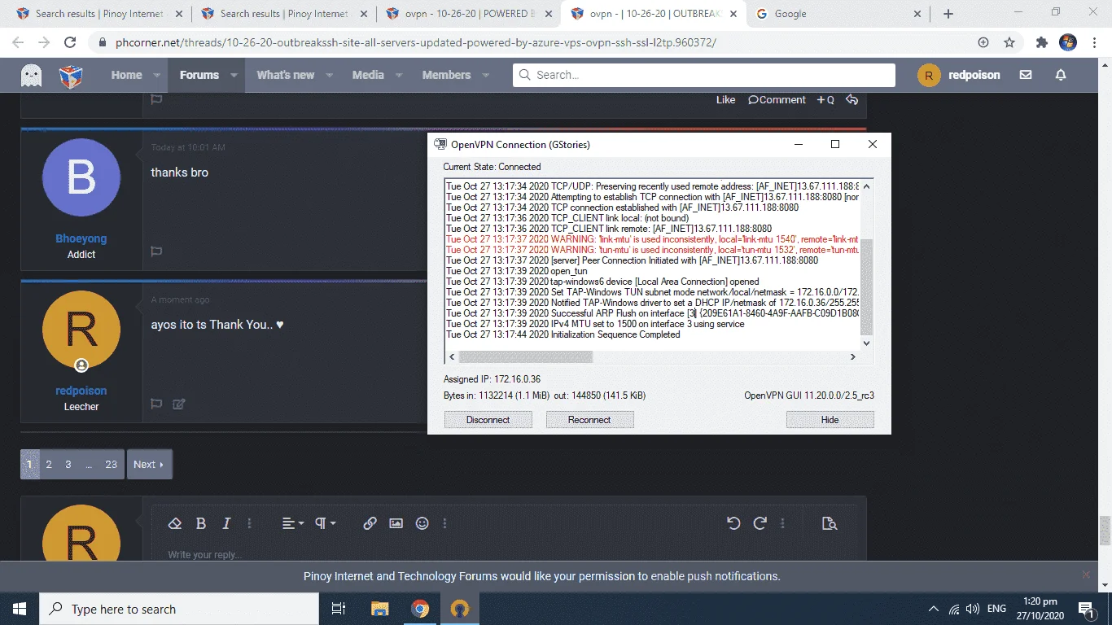Screen dimensions: 1112x625
Task: Reload the page in Chrome
Action: coord(70,42)
